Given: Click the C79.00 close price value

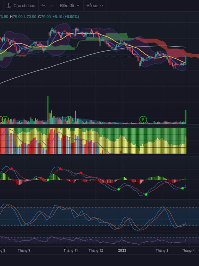Looking at the screenshot, I should click(44, 17).
